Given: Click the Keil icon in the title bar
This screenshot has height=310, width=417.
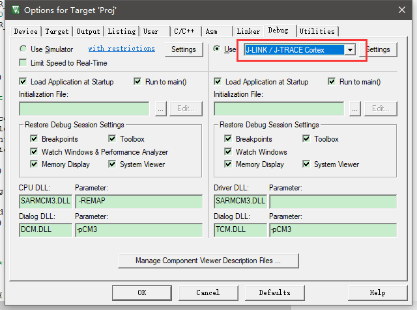Looking at the screenshot, I should tap(12, 10).
